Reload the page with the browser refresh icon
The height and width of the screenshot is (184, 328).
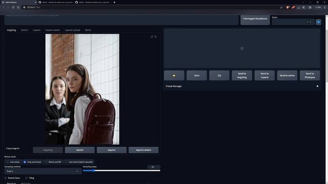[x=13, y=7]
